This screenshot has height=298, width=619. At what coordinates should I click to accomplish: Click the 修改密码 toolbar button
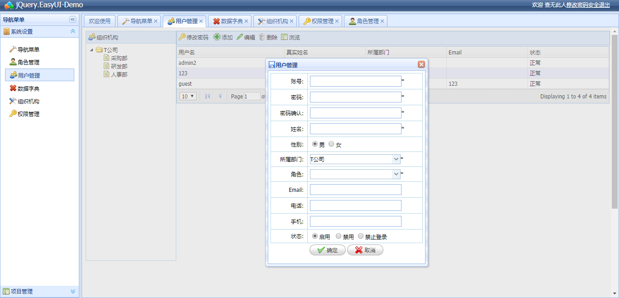[x=193, y=37]
